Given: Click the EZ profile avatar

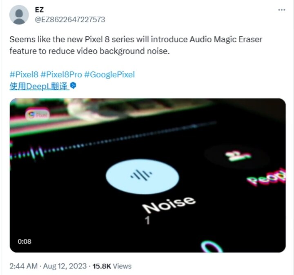Looking at the screenshot, I should [x=19, y=15].
